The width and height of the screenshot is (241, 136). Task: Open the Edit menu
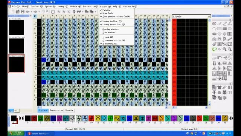(25, 6)
